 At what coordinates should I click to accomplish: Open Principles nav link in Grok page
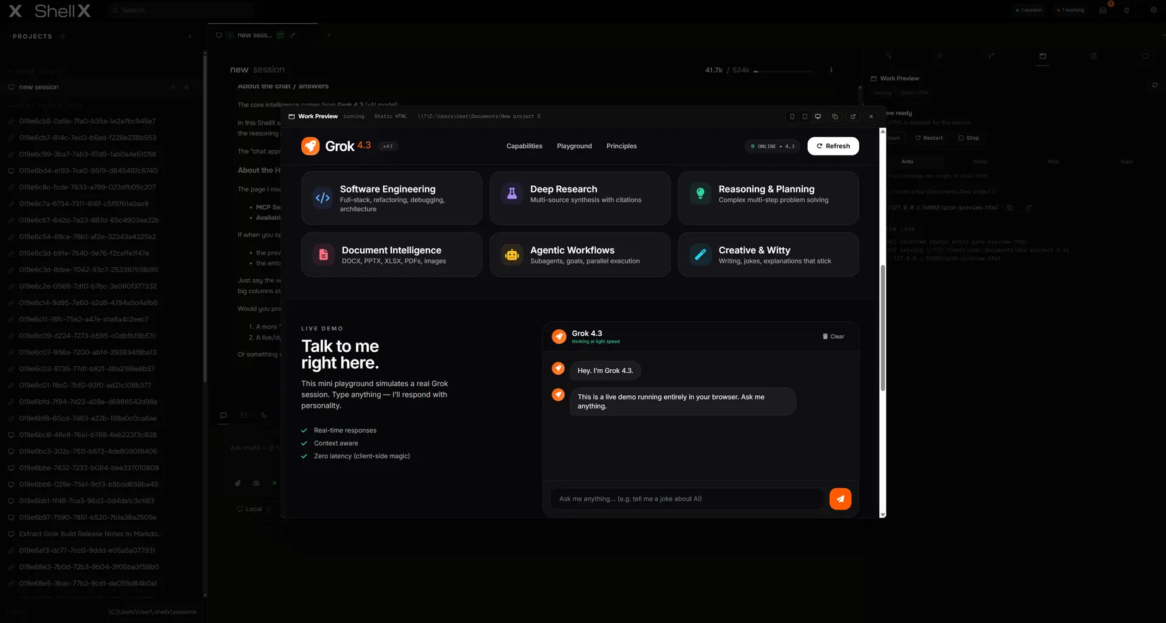click(x=621, y=146)
